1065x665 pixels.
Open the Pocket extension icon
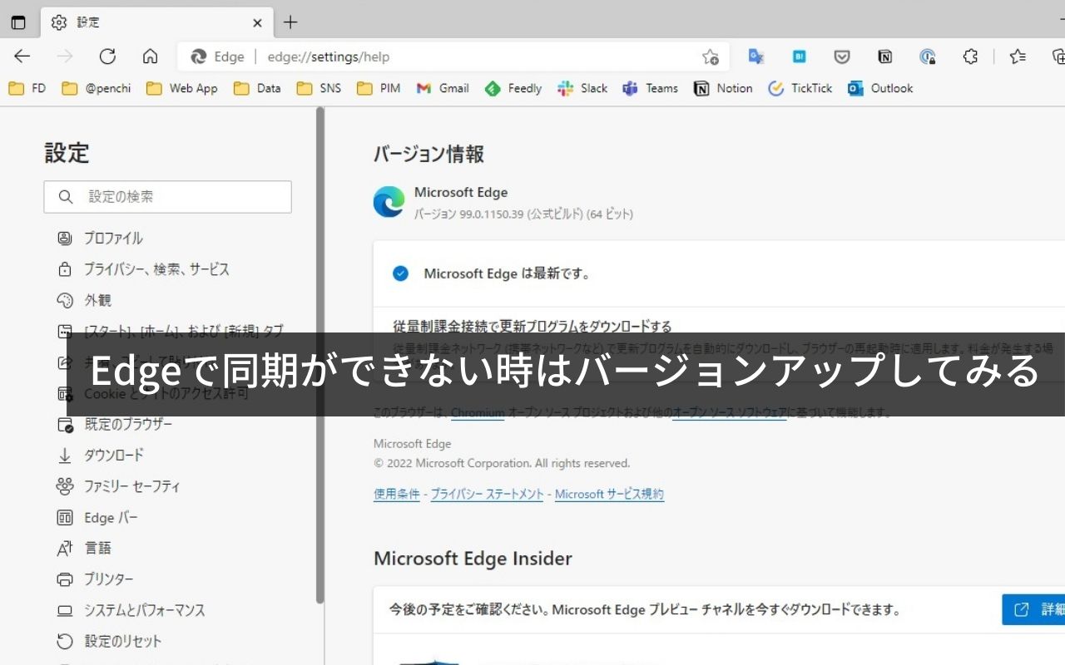tap(842, 57)
